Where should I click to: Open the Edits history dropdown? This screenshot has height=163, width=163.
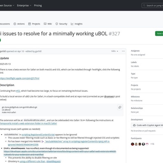tap(115, 51)
